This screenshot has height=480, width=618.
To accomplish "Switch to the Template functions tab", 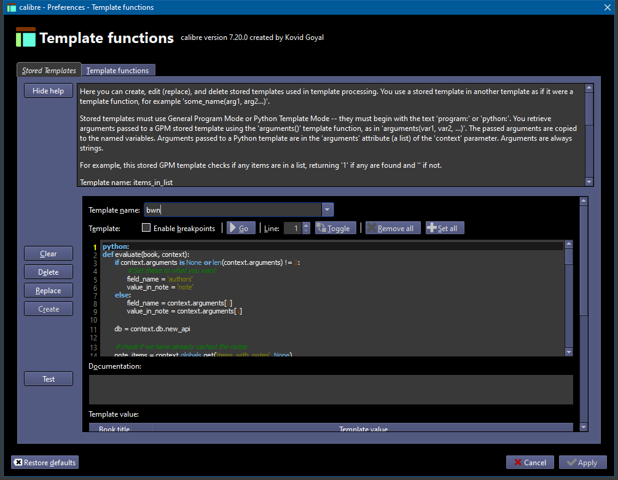I will click(118, 70).
